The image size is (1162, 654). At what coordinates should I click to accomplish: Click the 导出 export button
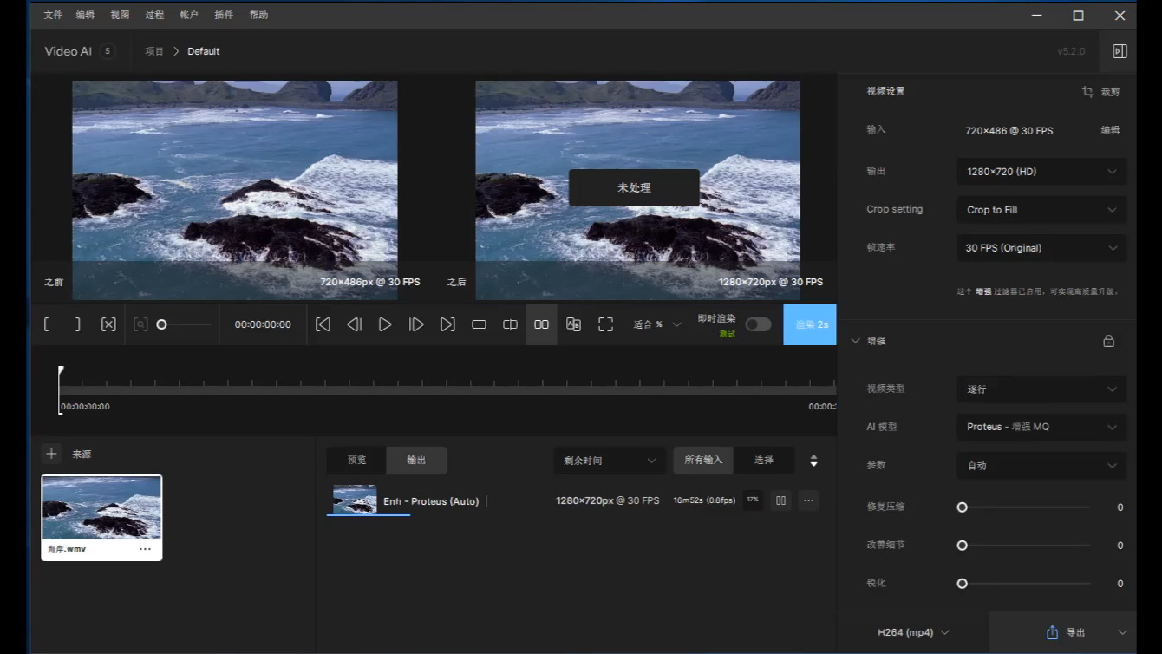tap(1066, 632)
